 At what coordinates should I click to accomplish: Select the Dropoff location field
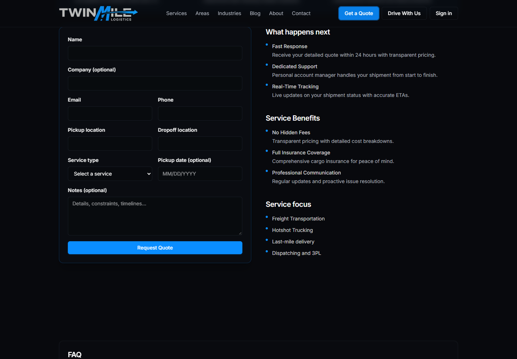(x=200, y=144)
